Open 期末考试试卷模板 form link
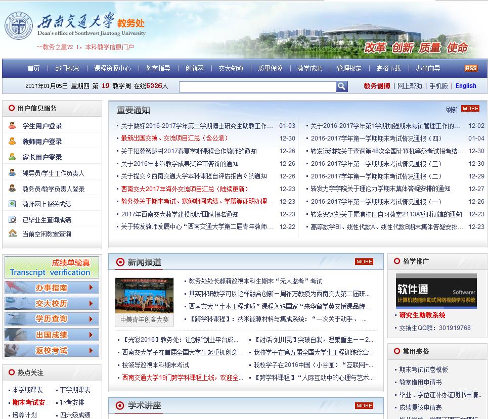This screenshot has width=488, height=419. click(424, 369)
